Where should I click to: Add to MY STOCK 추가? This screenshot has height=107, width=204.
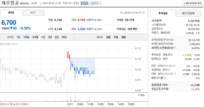[193, 3]
